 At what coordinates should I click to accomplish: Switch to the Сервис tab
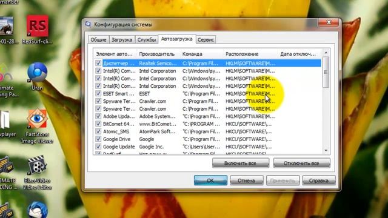[x=206, y=39]
